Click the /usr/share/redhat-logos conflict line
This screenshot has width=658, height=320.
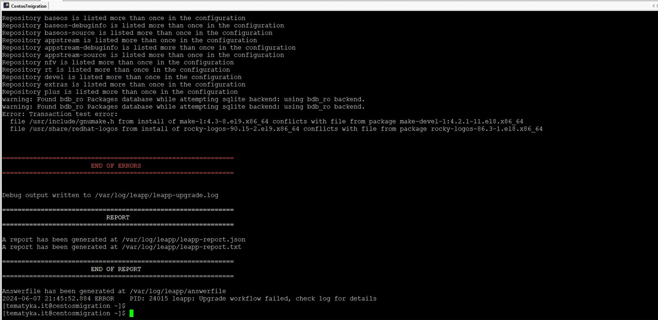pyautogui.click(x=276, y=129)
